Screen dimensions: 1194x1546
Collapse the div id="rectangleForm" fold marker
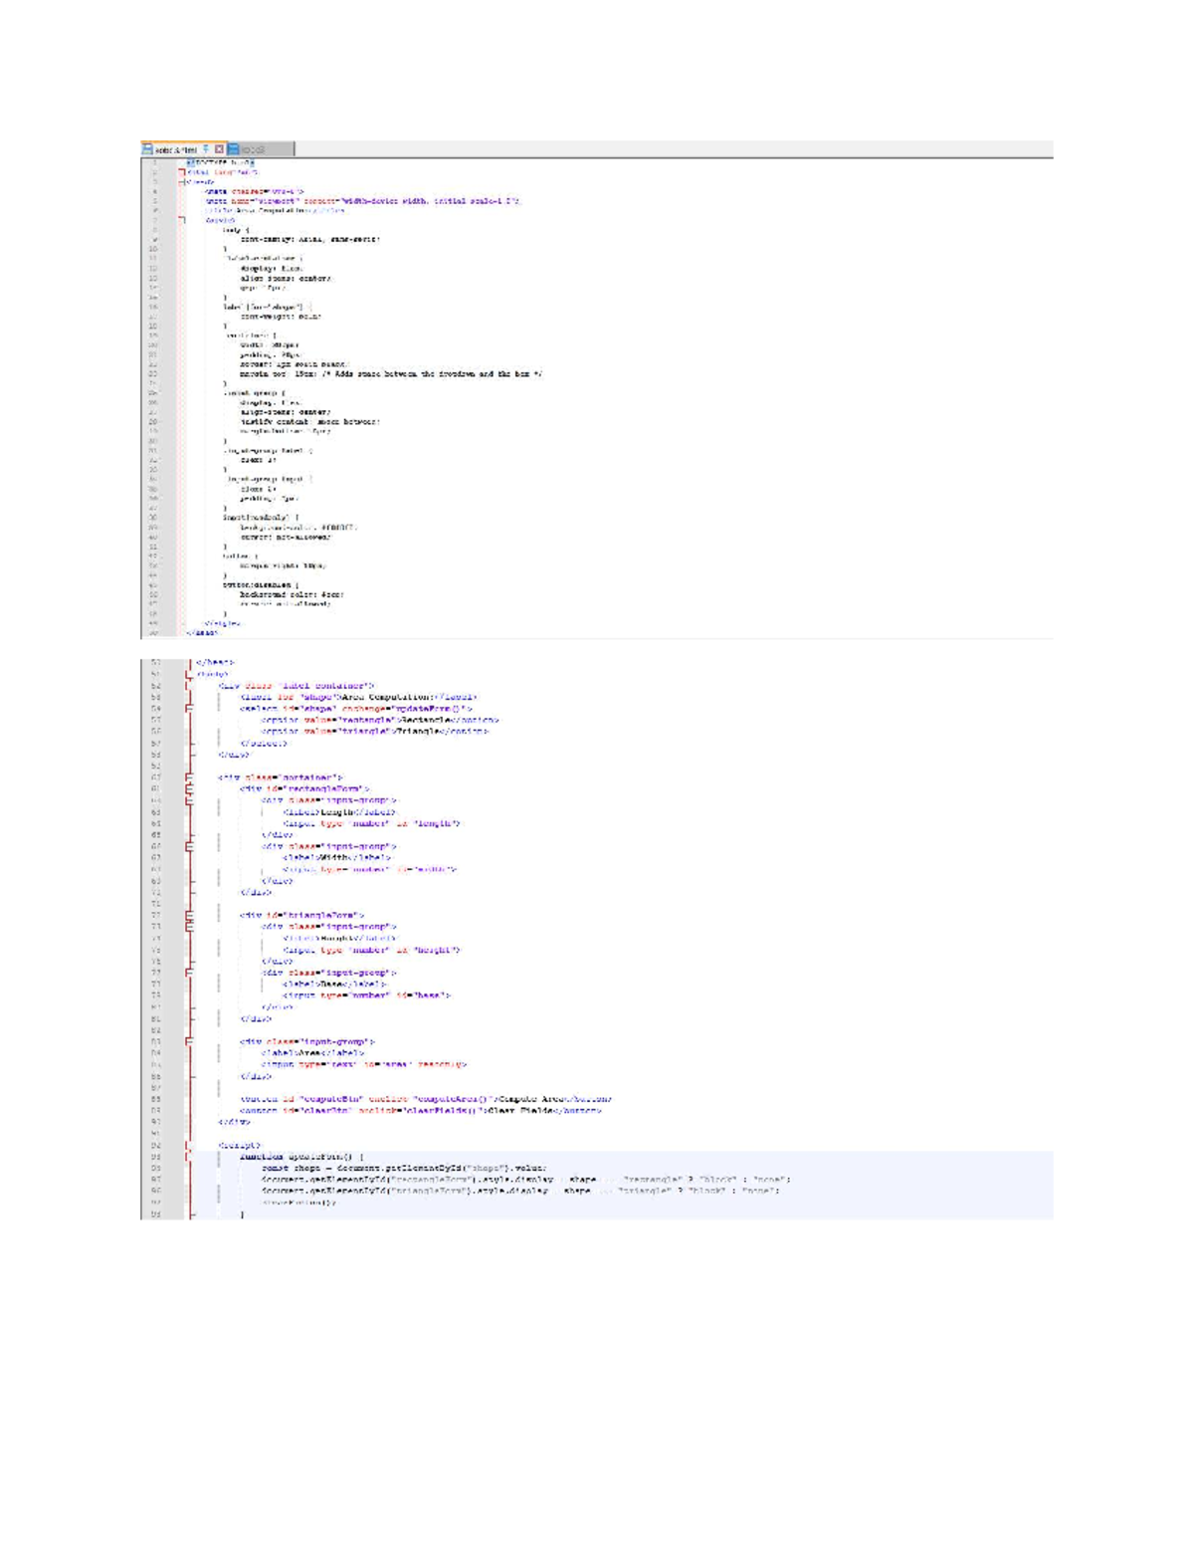coord(189,788)
